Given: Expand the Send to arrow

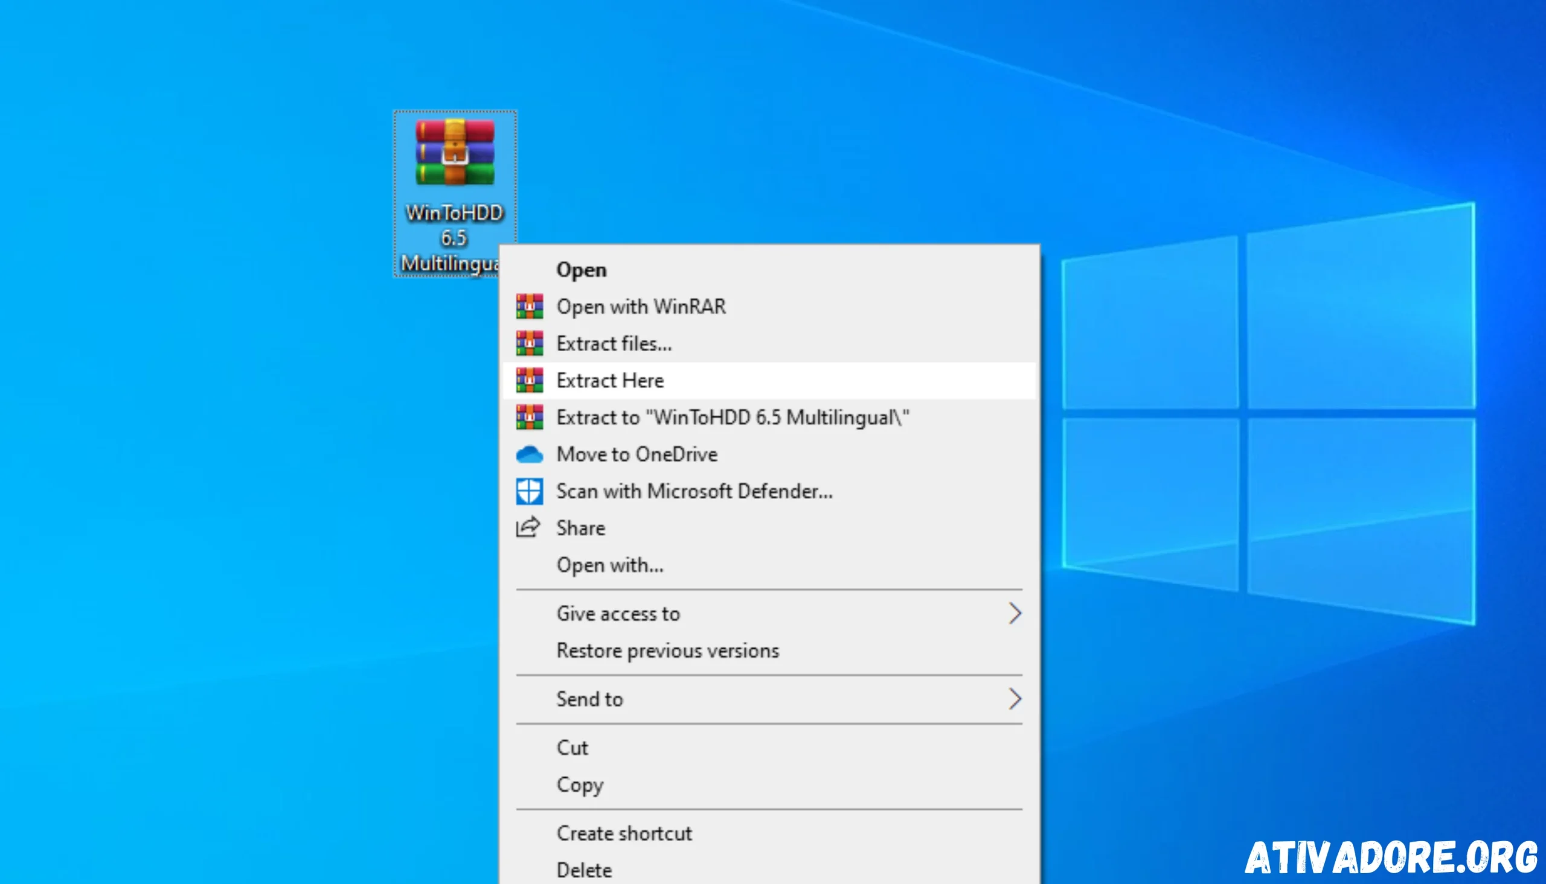Looking at the screenshot, I should (x=1015, y=699).
